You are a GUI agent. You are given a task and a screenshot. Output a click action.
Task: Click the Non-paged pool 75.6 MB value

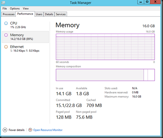tap(84, 117)
